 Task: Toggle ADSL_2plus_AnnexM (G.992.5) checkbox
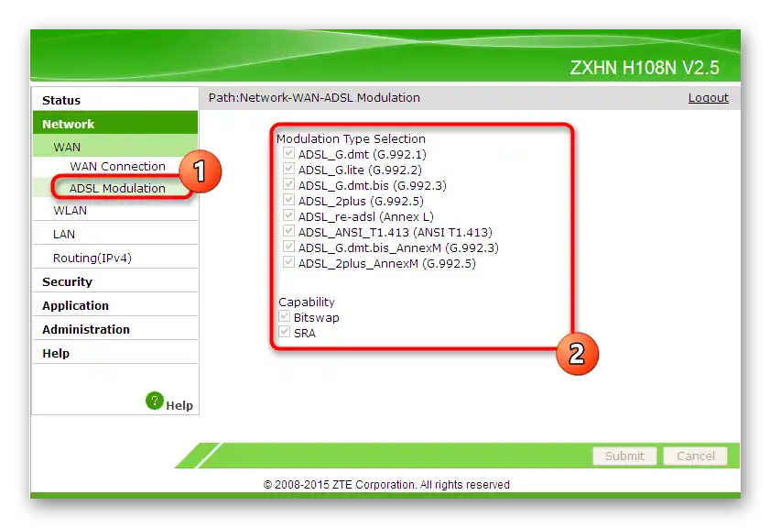click(288, 262)
